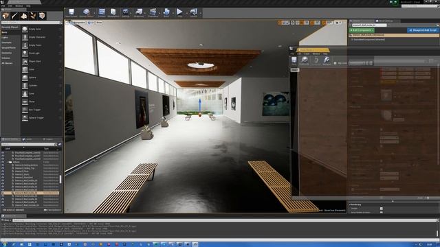
Task: Open viewport options arrow beside Perspective
Action: click(67, 23)
